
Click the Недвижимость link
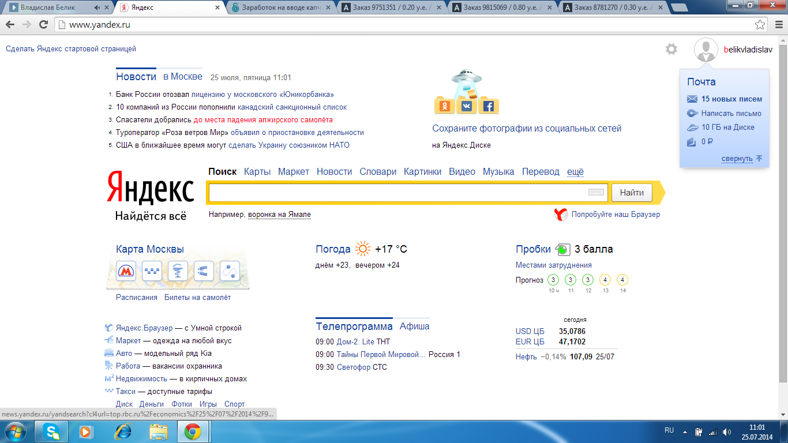click(x=141, y=379)
